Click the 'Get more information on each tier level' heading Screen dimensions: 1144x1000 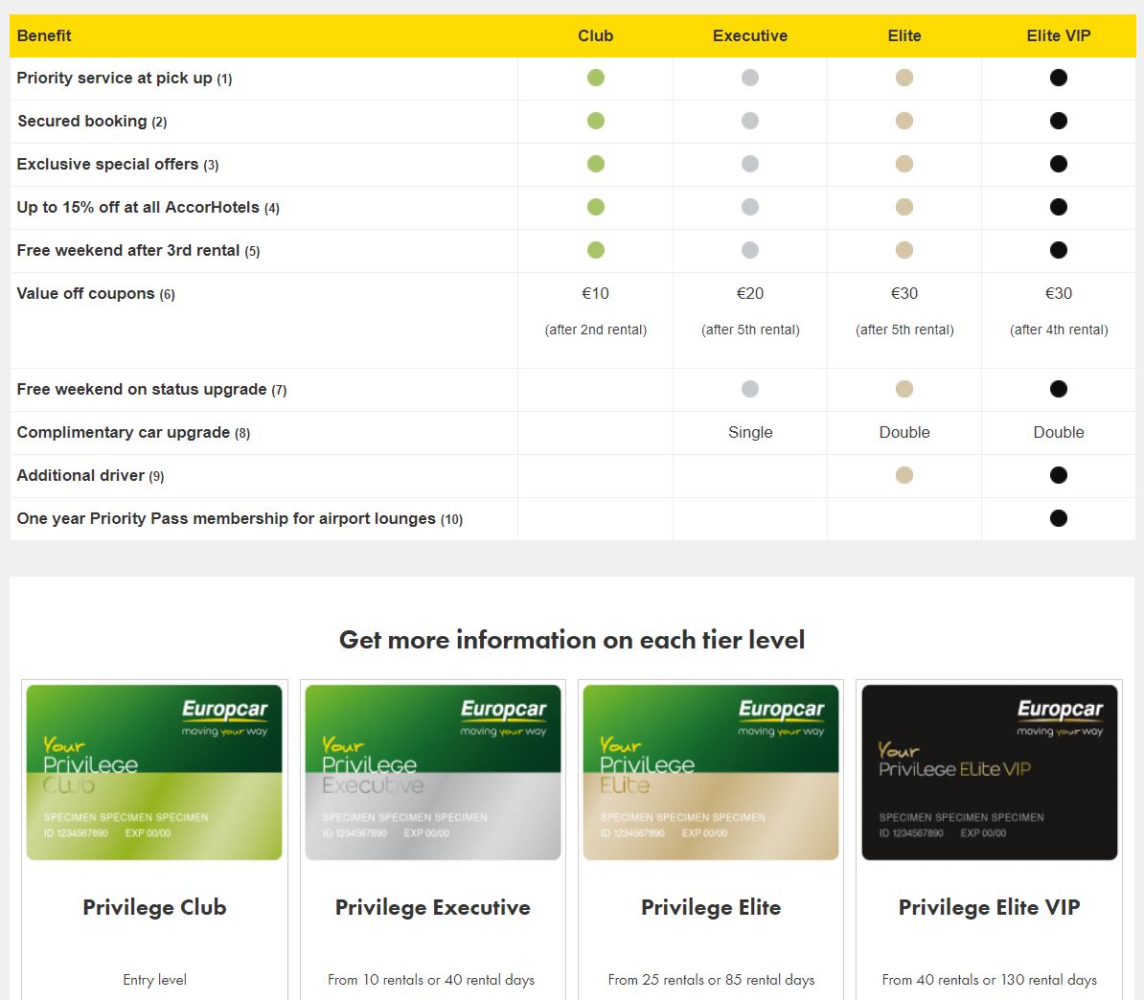[x=572, y=640]
